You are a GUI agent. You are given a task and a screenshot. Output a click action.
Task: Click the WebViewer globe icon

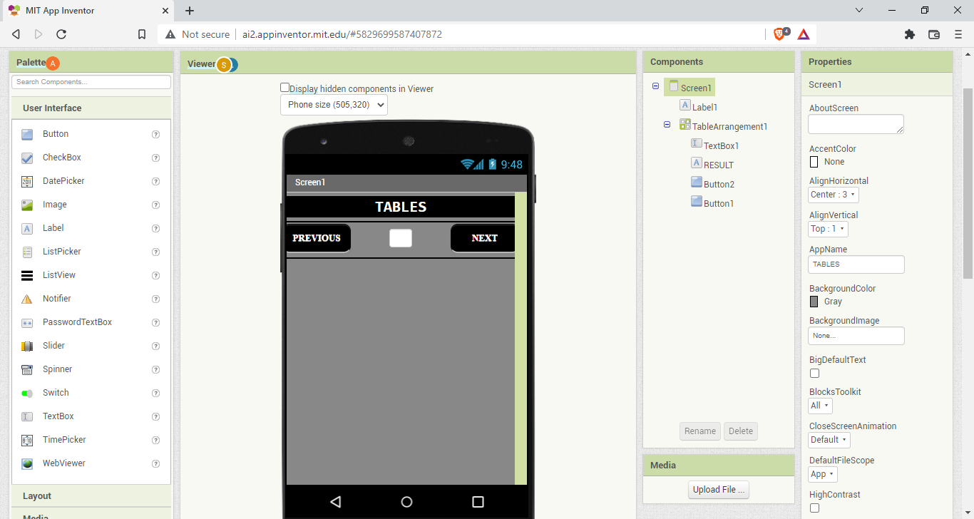point(27,463)
